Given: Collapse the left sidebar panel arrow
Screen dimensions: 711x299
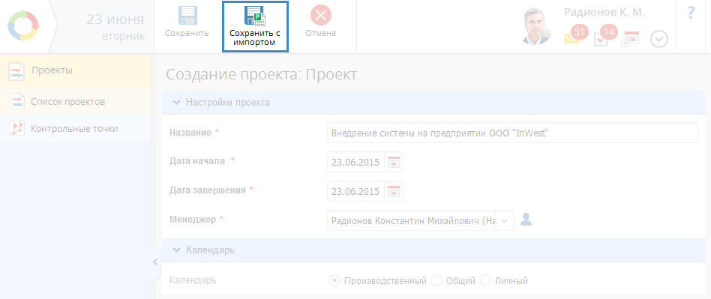Looking at the screenshot, I should [154, 262].
